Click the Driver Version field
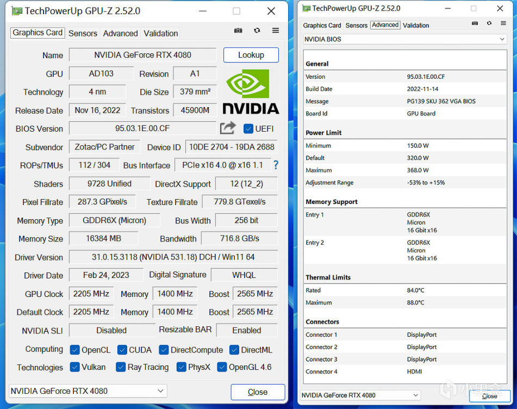 click(173, 257)
